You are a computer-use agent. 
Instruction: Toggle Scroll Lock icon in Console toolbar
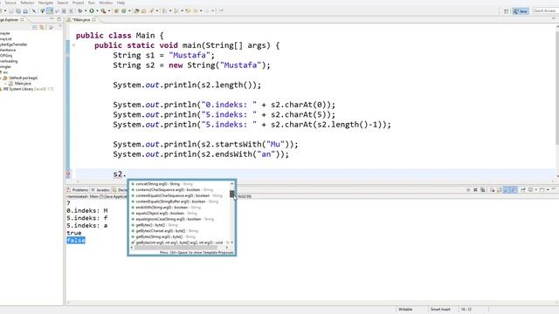[x=500, y=190]
